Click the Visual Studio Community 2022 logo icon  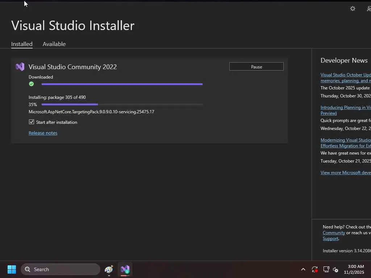(20, 67)
